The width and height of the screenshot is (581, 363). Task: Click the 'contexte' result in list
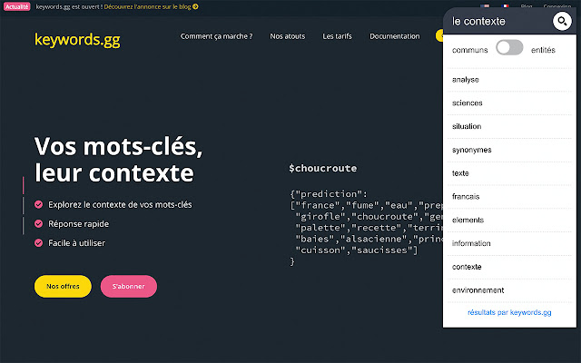(x=509, y=267)
